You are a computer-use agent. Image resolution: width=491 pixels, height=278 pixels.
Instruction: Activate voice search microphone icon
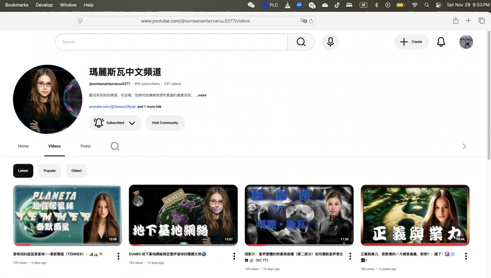point(330,42)
